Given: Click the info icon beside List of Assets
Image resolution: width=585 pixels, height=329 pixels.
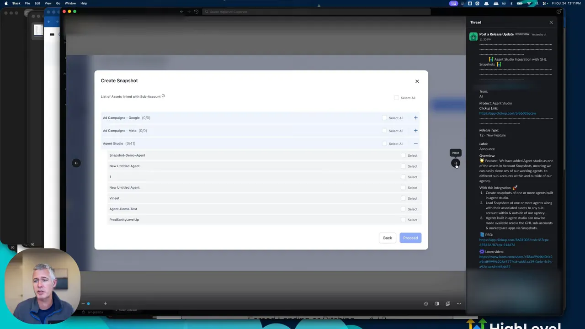Looking at the screenshot, I should pyautogui.click(x=163, y=96).
